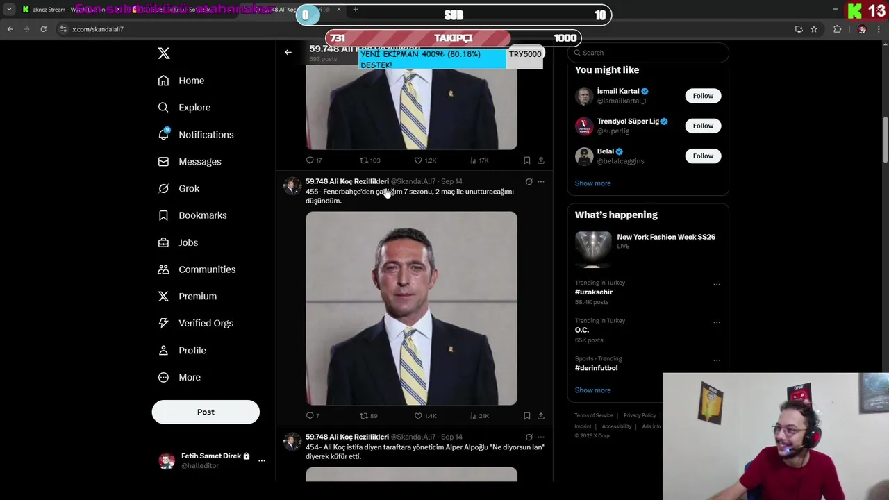This screenshot has width=889, height=500.
Task: Click the back arrow on profile header
Action: click(288, 52)
